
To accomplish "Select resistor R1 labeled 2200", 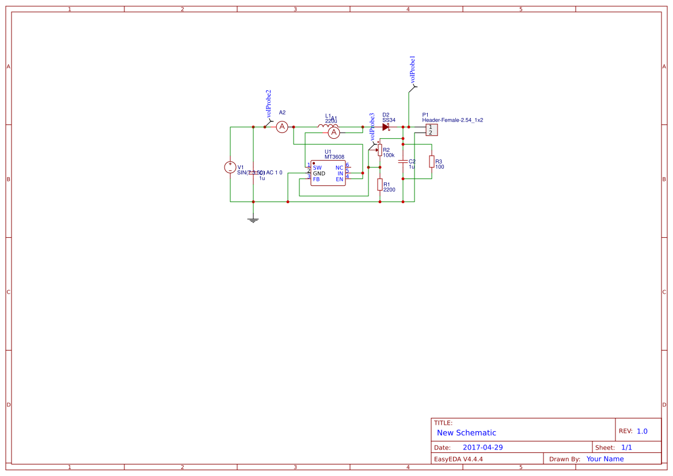I will click(x=380, y=185).
